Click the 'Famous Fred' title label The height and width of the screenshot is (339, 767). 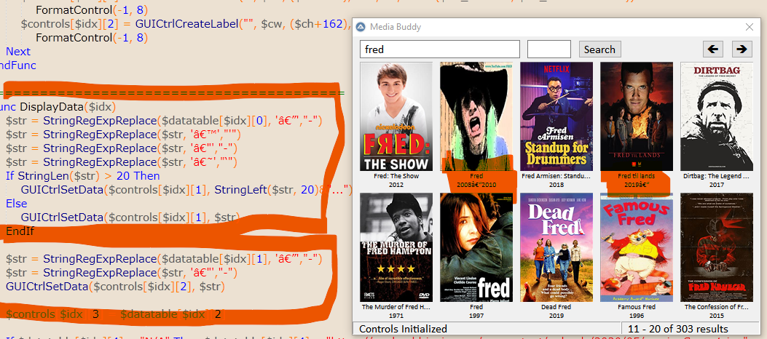[637, 307]
